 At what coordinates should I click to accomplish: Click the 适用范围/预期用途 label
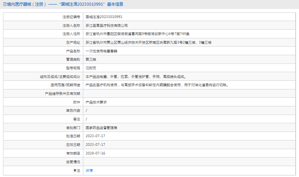(65, 85)
